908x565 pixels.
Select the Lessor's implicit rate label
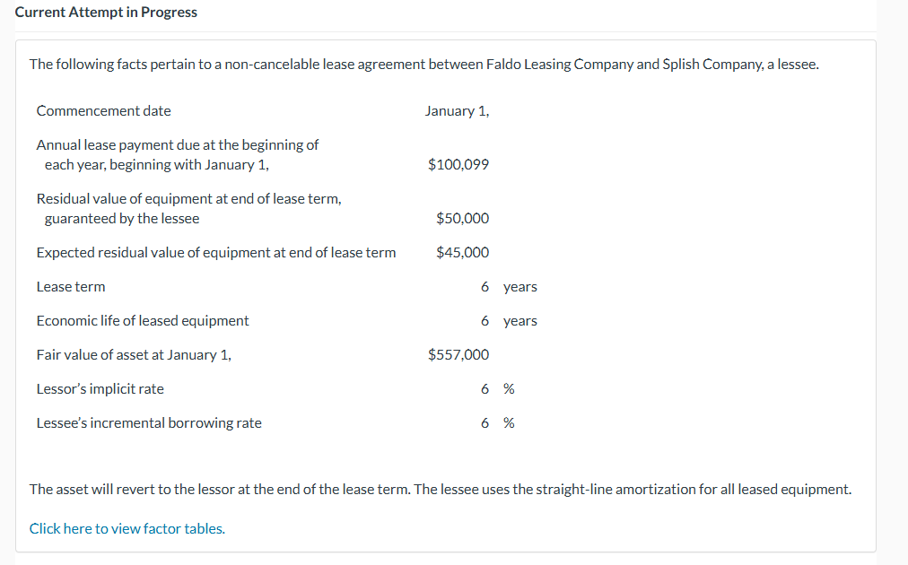(x=100, y=388)
